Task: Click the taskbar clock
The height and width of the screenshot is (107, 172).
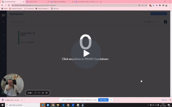Action: 163,105
